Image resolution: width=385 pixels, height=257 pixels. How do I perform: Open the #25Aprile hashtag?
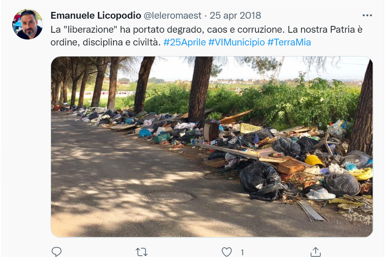pyautogui.click(x=184, y=42)
